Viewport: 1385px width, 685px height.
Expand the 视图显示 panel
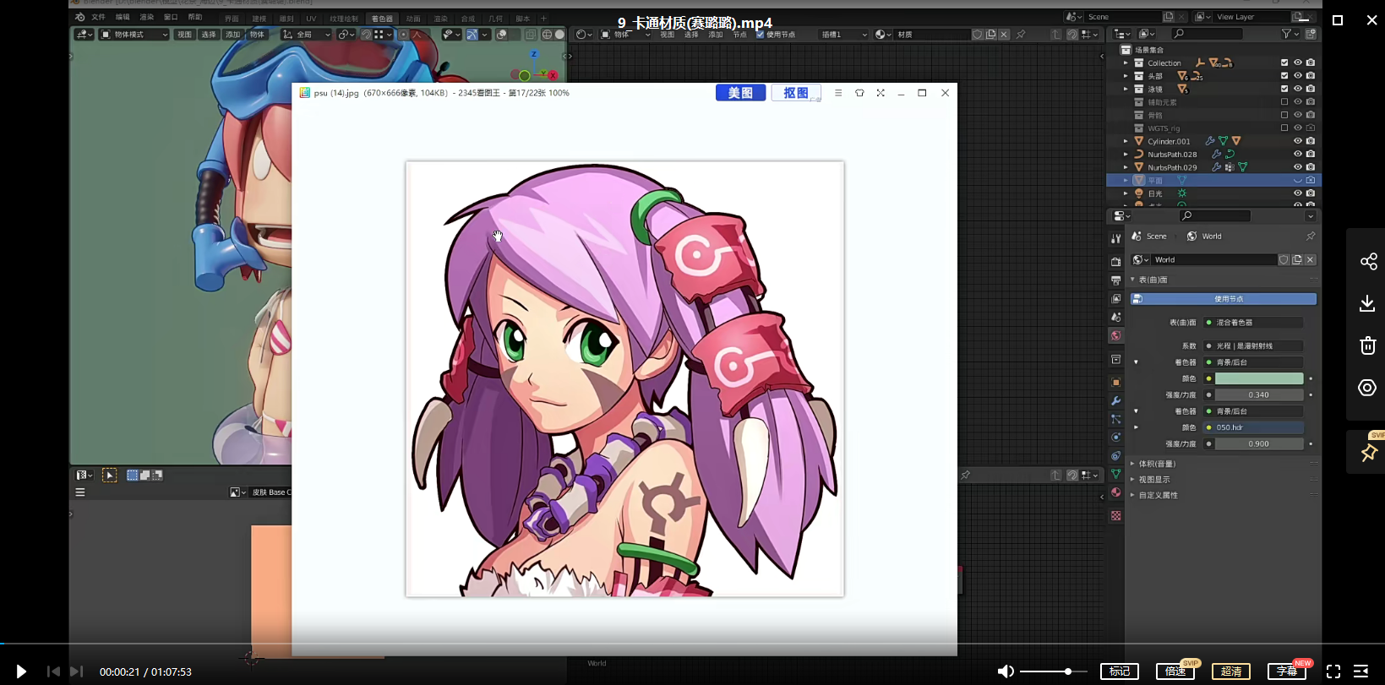(1133, 480)
